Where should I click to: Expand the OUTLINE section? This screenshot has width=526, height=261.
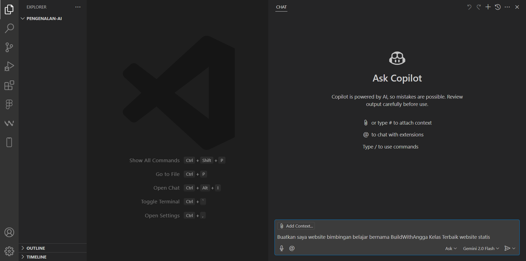[53, 248]
